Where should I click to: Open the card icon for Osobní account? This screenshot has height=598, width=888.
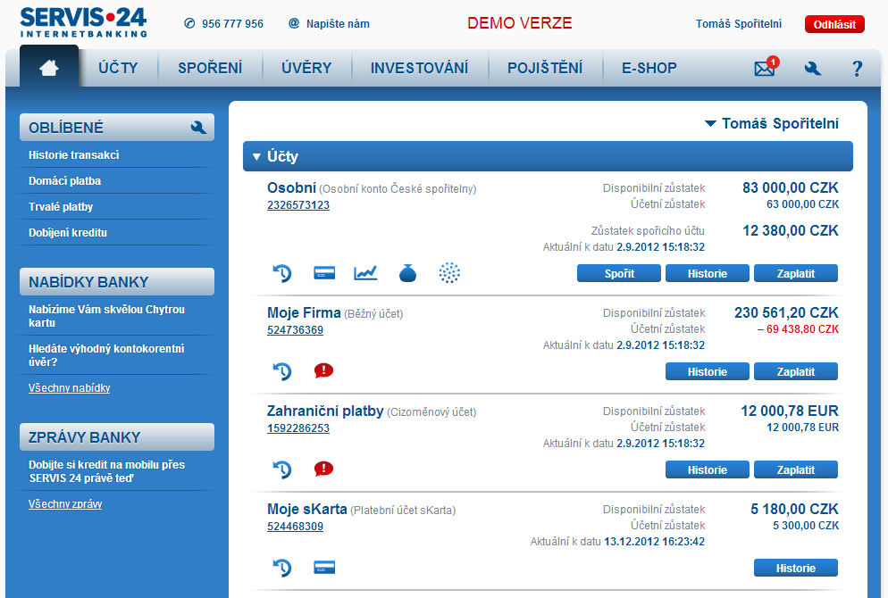tap(324, 273)
